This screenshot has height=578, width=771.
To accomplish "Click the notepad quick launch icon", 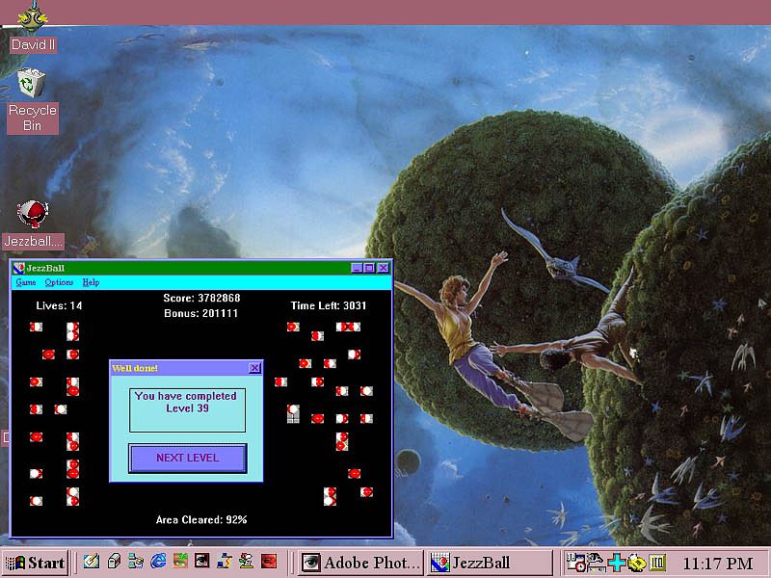I will (x=92, y=562).
